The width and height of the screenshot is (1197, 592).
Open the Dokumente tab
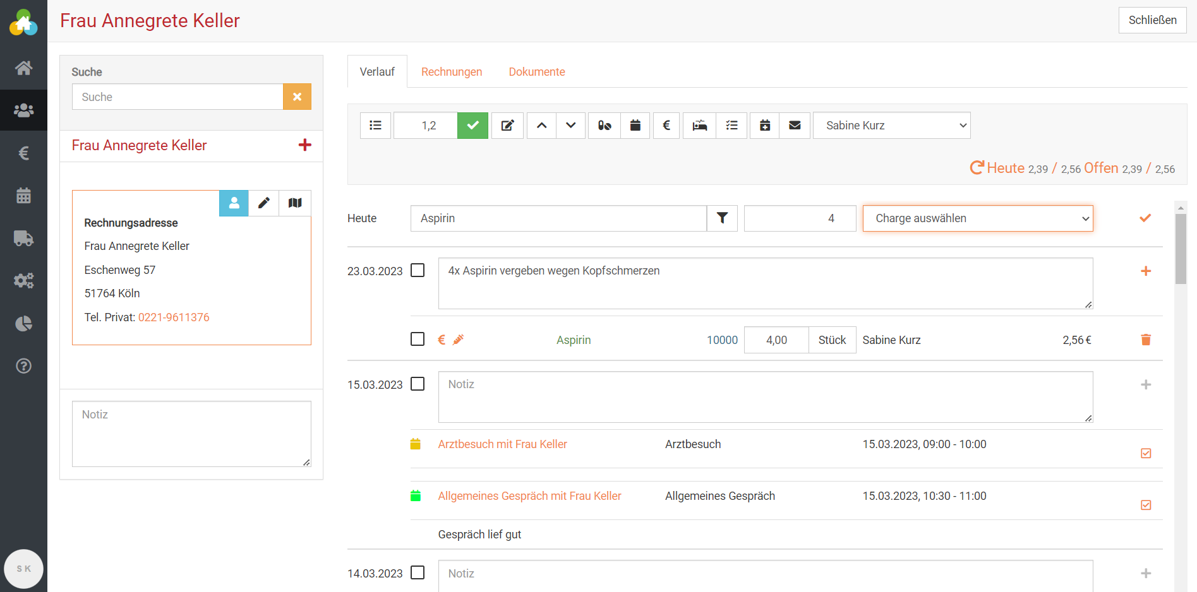point(537,72)
